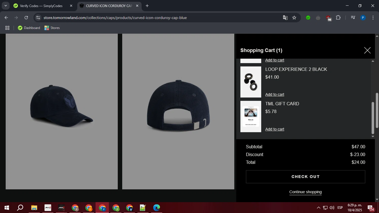Click the cart scrollbar up arrow
Viewport: 379px width, 213px height.
(373, 61)
